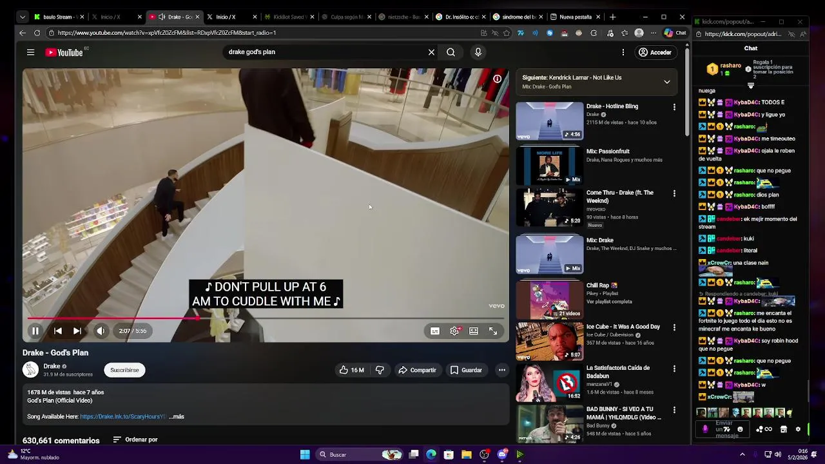Viewport: 825px width, 464px height.
Task: Open the infinity icon in Kick chat
Action: click(x=768, y=429)
